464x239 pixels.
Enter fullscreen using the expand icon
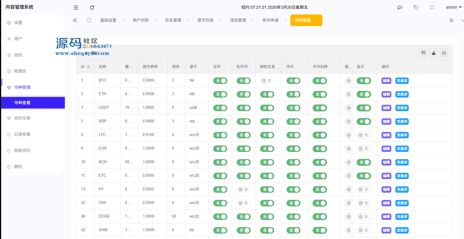[x=432, y=8]
